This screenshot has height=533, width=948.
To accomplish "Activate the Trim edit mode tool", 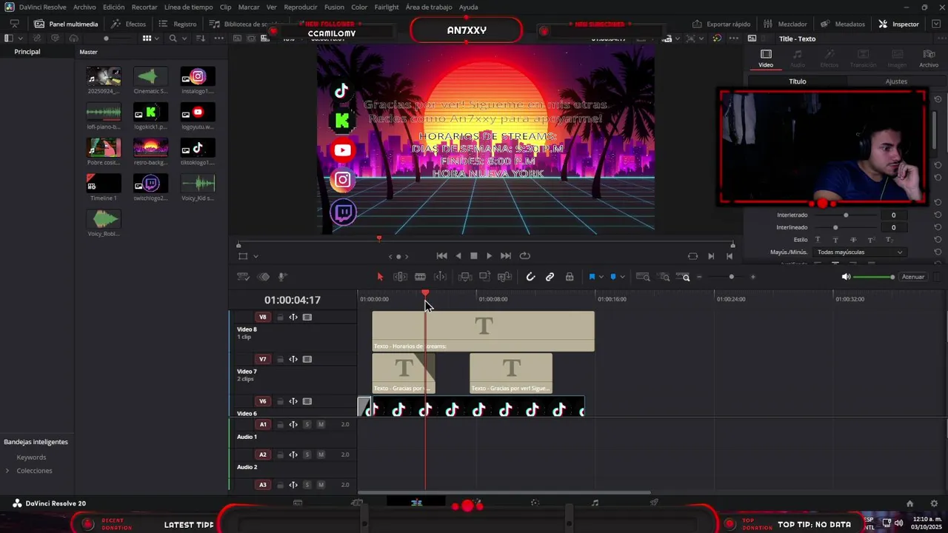I will 400,277.
